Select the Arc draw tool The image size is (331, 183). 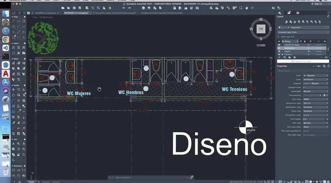pyautogui.click(x=18, y=27)
